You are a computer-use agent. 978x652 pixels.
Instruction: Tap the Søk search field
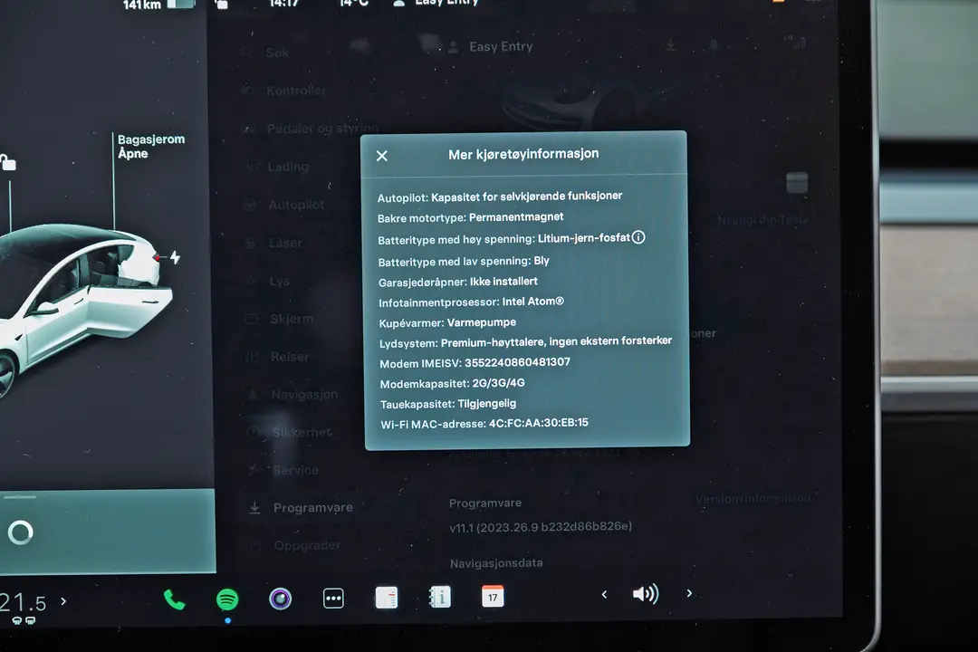pyautogui.click(x=277, y=53)
